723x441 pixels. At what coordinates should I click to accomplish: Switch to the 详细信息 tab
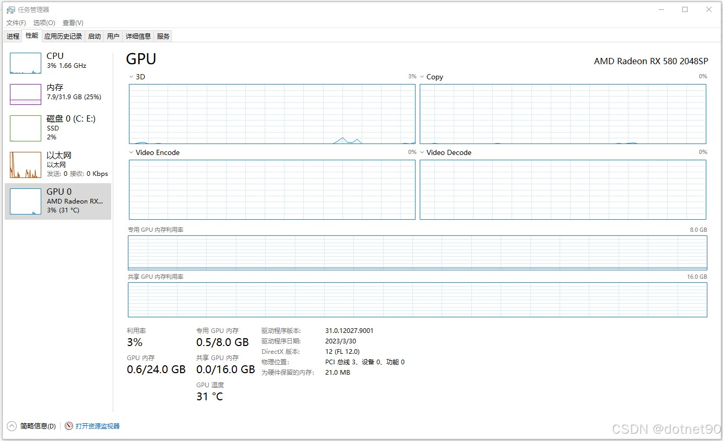click(x=138, y=36)
